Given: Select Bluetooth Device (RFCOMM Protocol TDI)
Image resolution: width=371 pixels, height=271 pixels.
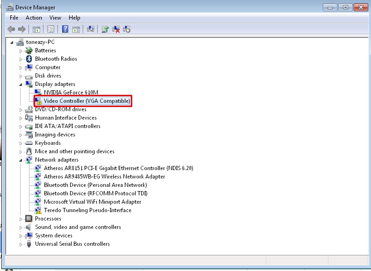Looking at the screenshot, I should click(x=96, y=193).
